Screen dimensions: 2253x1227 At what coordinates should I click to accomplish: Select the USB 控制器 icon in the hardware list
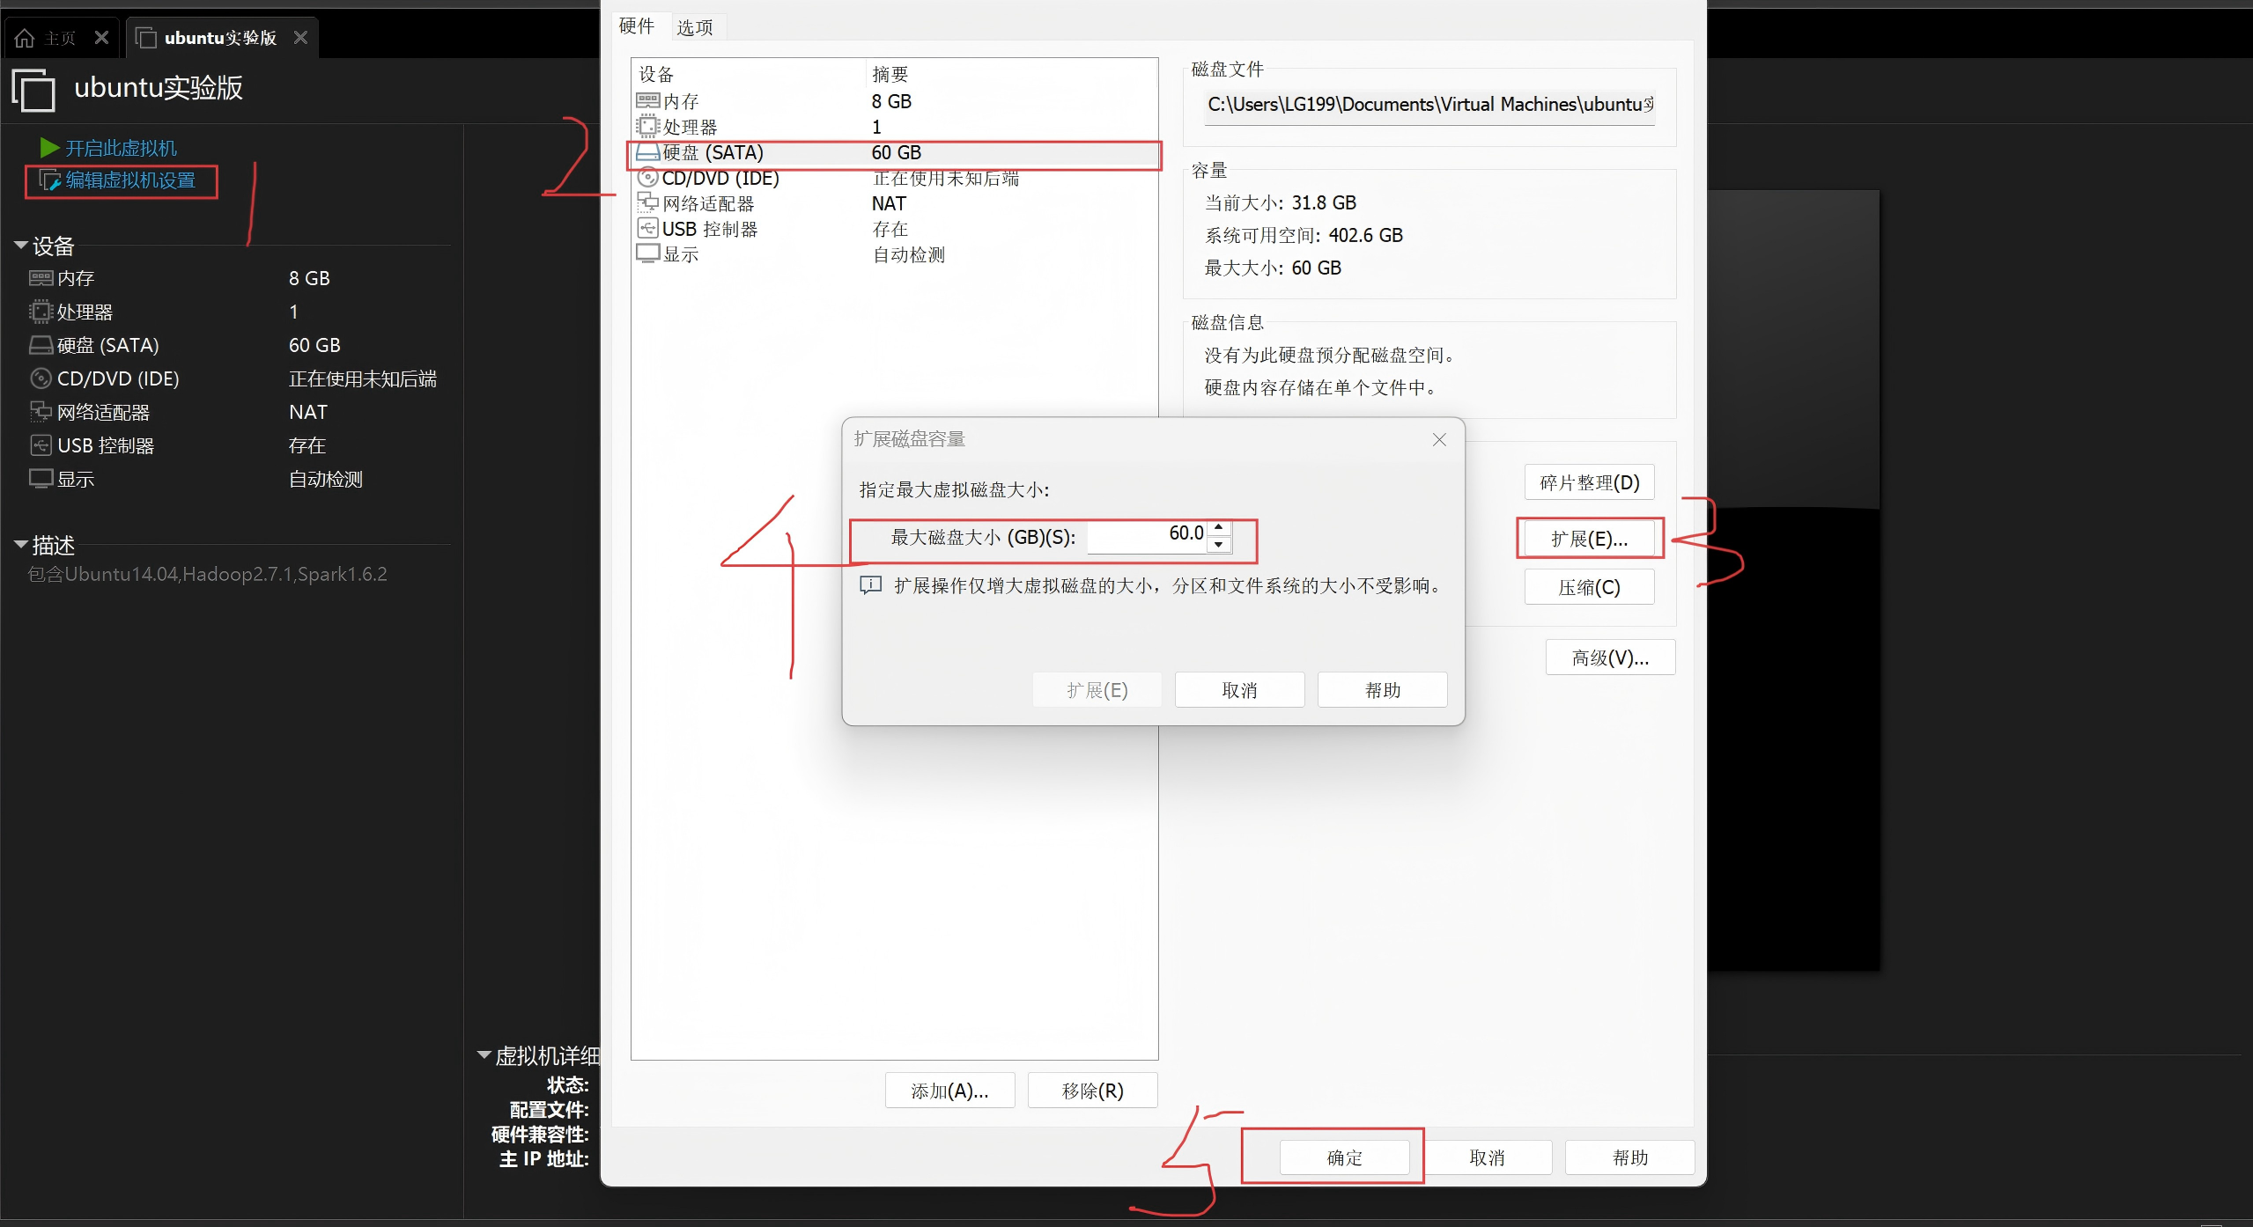pyautogui.click(x=647, y=229)
